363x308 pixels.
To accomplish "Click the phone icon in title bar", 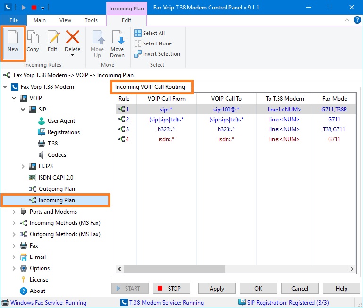I will [x=8, y=8].
